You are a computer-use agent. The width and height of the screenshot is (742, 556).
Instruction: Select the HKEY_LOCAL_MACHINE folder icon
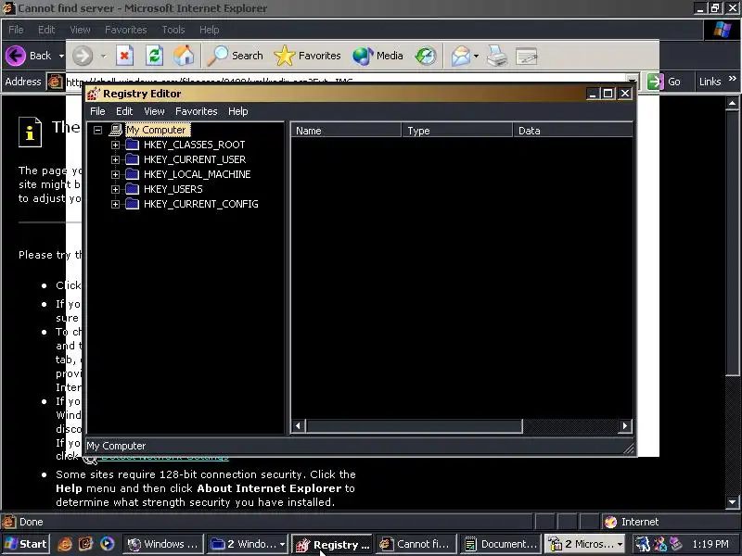click(132, 174)
